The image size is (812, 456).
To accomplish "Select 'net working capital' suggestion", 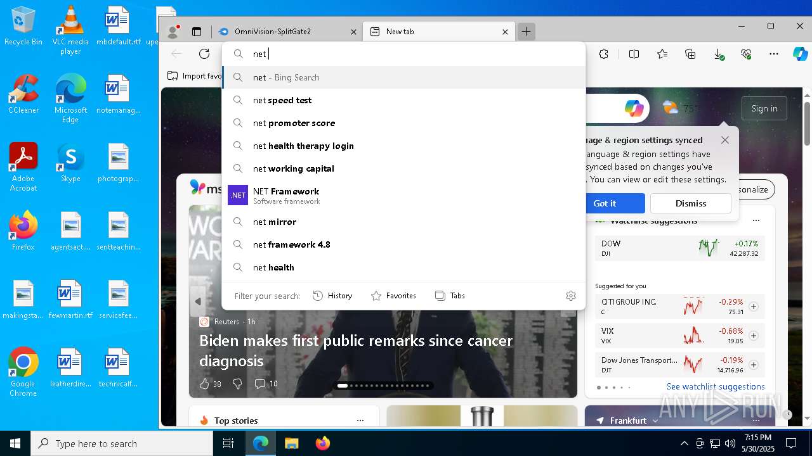I will (x=403, y=168).
